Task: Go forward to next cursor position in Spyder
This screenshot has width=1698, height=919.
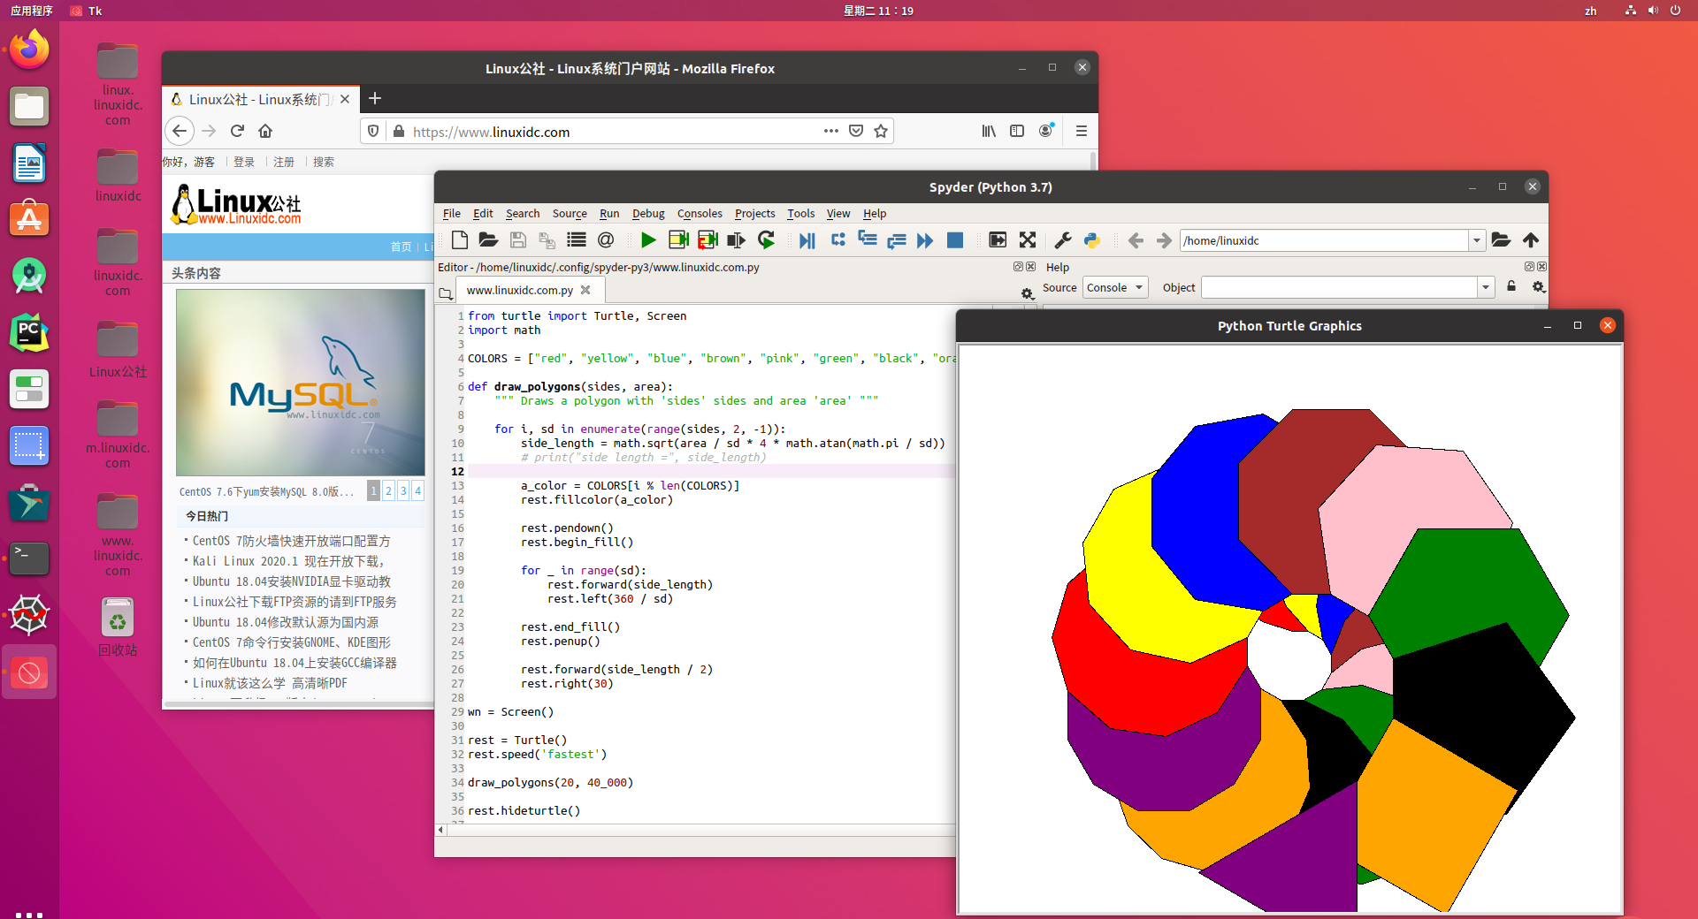Action: click(x=1164, y=240)
